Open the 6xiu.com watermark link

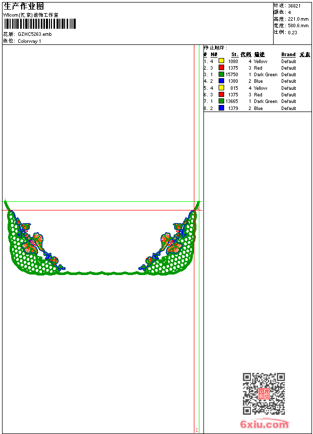click(x=264, y=424)
